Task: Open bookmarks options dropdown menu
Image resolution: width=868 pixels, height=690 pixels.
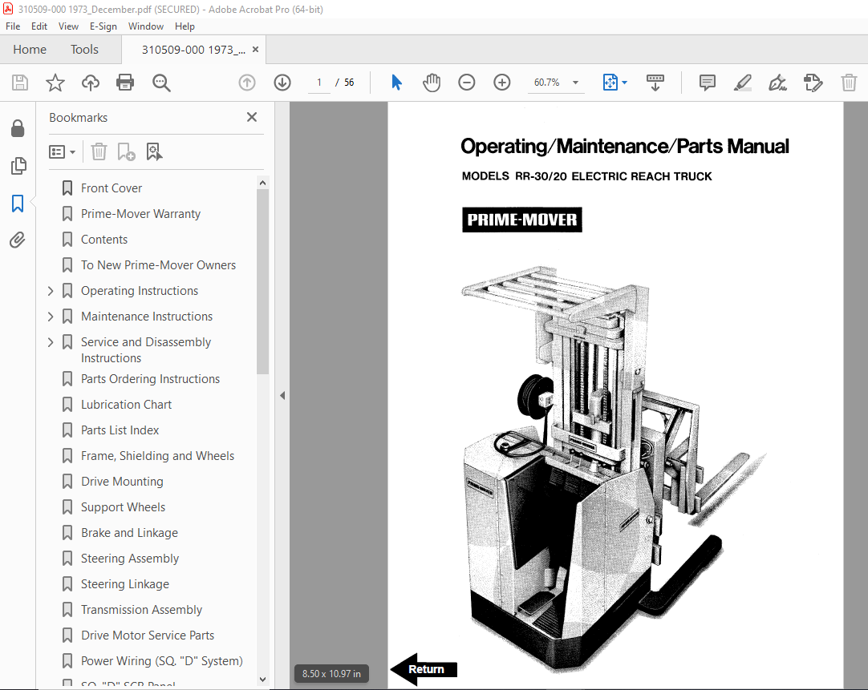Action: click(x=62, y=151)
